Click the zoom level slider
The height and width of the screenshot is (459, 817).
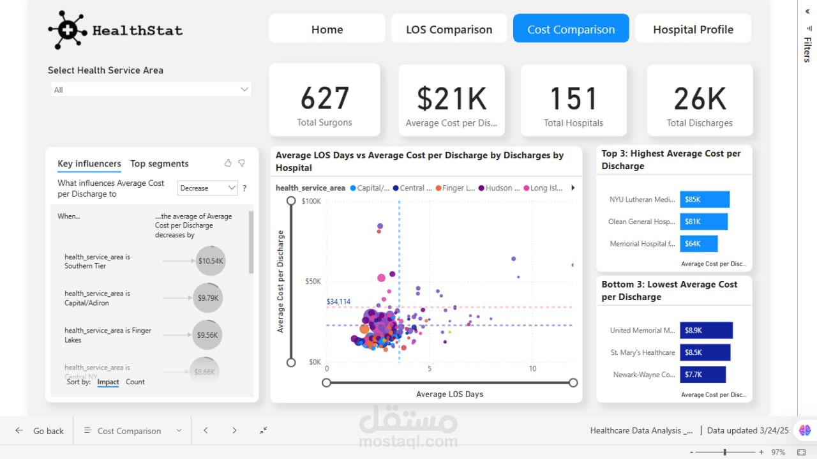726,452
